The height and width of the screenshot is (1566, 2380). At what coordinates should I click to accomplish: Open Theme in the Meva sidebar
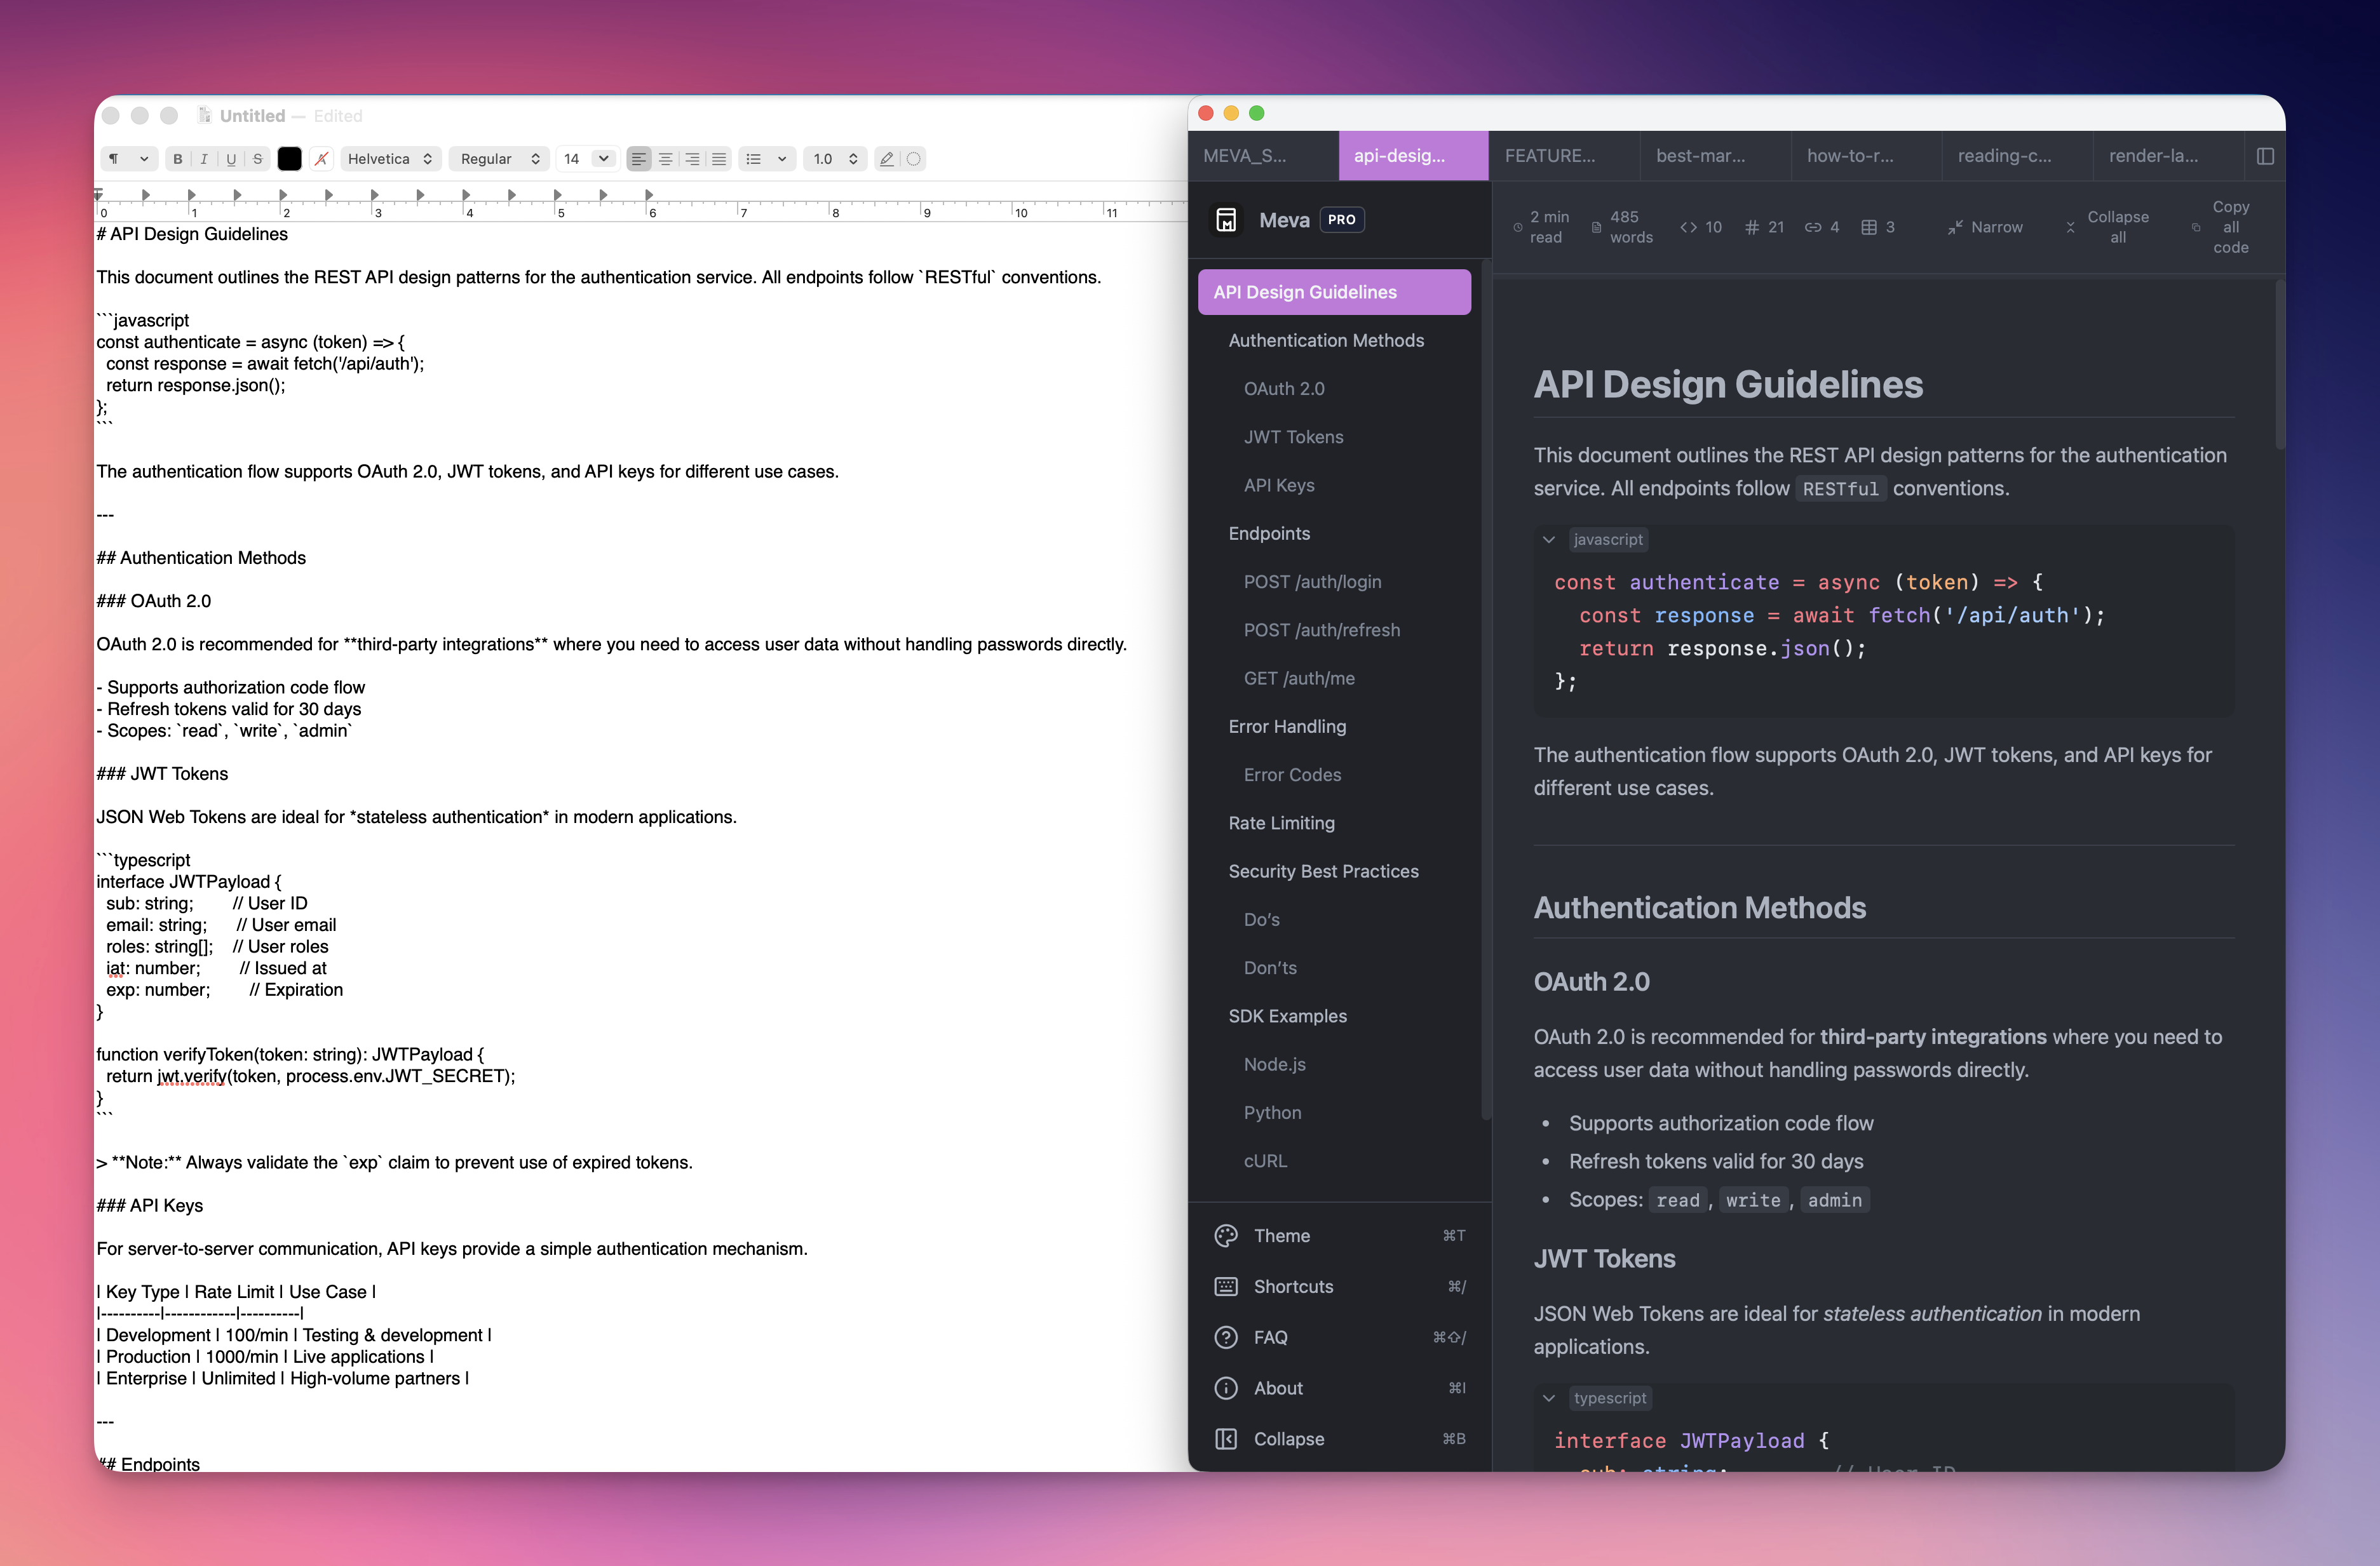[1340, 1236]
